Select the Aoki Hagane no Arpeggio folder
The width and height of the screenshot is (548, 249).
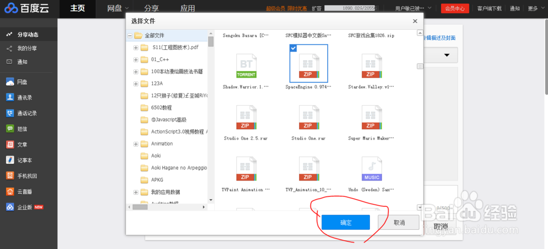tap(179, 168)
